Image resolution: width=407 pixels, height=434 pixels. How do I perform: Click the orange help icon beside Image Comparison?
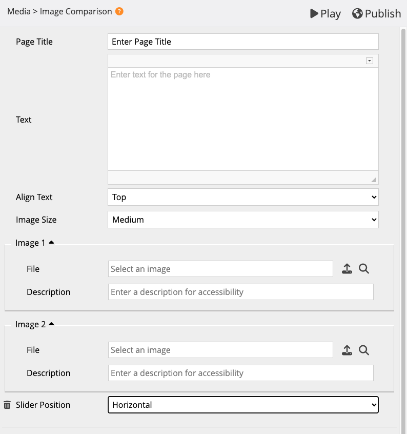119,11
